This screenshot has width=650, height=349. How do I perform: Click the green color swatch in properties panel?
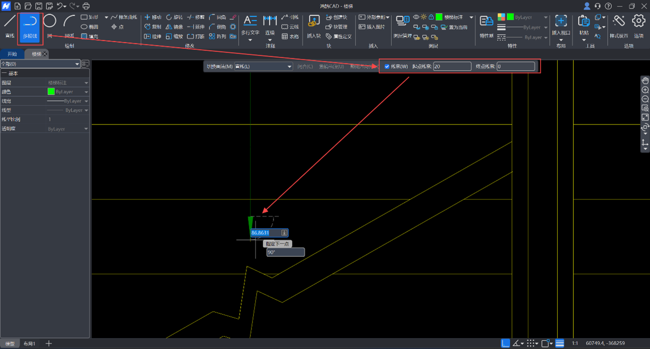coord(51,92)
